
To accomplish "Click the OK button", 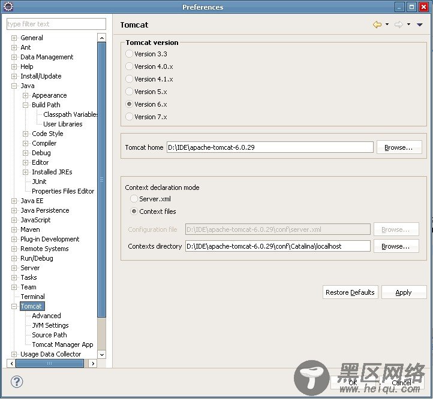I will tap(353, 382).
